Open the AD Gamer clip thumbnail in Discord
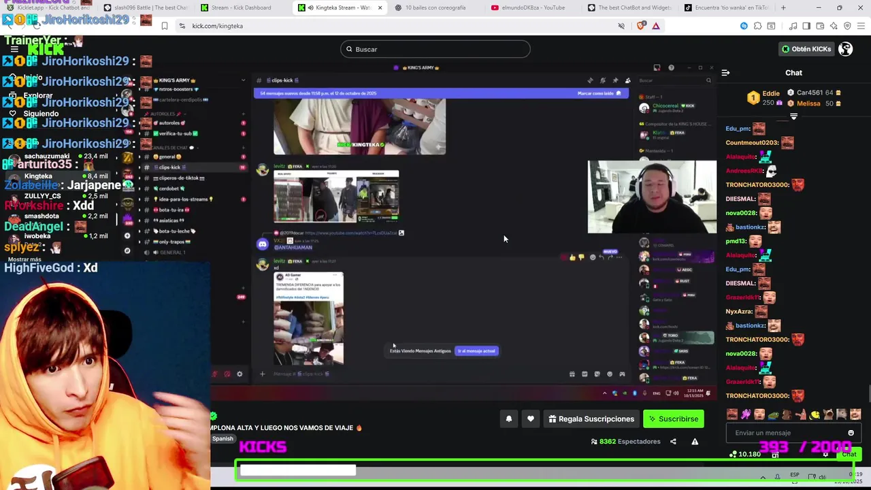Viewport: 871px width, 490px height. tap(308, 318)
